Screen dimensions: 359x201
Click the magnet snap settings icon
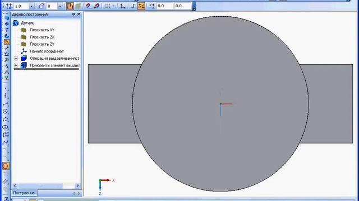point(88,6)
